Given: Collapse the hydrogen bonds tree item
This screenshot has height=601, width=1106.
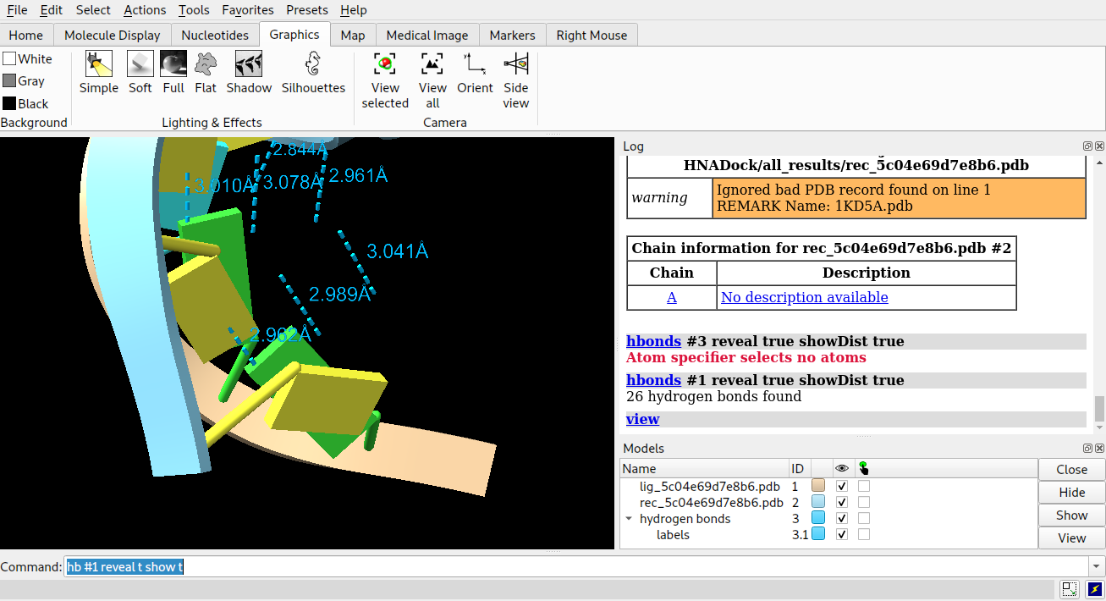Looking at the screenshot, I should [x=629, y=519].
